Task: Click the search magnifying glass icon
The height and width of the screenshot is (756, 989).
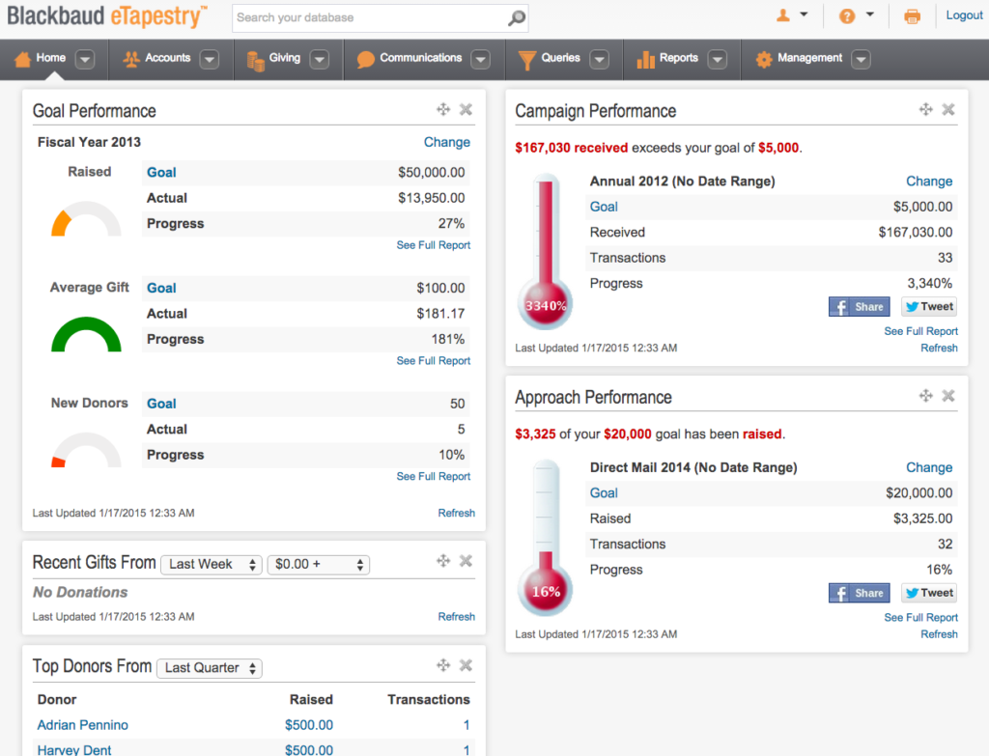Action: [x=516, y=17]
